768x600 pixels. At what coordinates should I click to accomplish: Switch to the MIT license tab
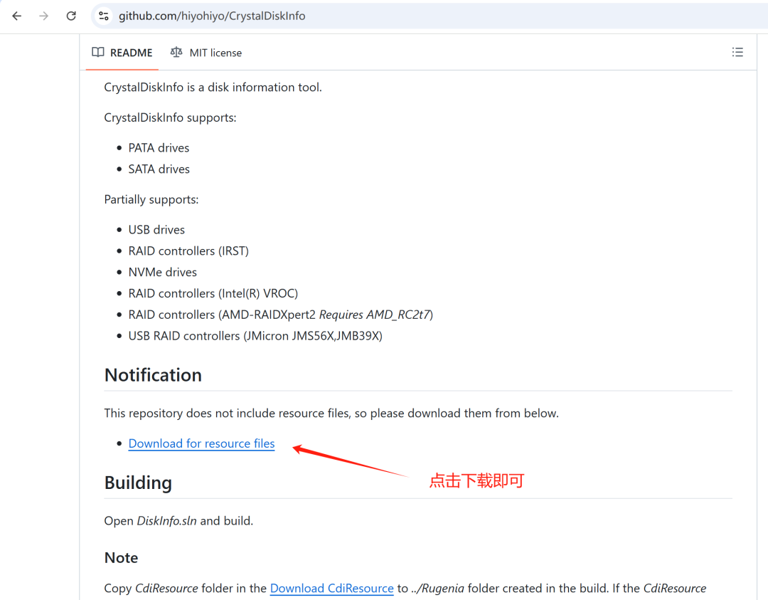tap(206, 53)
